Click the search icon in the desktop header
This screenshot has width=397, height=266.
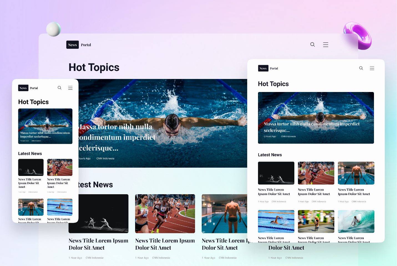(x=312, y=45)
